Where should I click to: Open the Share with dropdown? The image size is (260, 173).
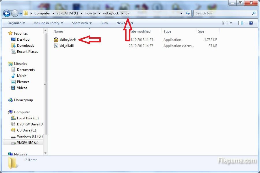(81, 23)
